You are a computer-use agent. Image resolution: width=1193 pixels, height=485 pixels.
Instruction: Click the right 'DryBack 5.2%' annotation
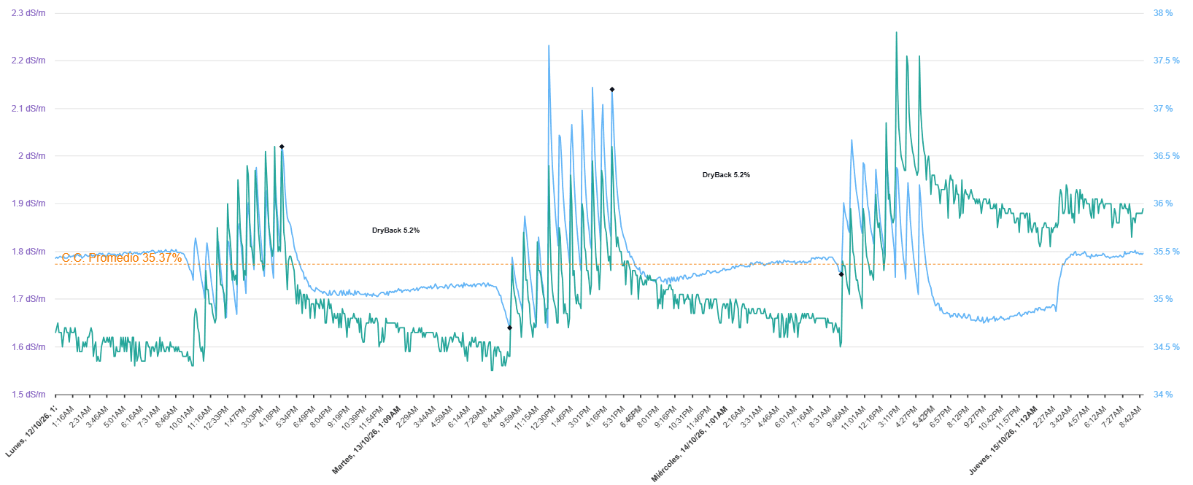(x=726, y=175)
